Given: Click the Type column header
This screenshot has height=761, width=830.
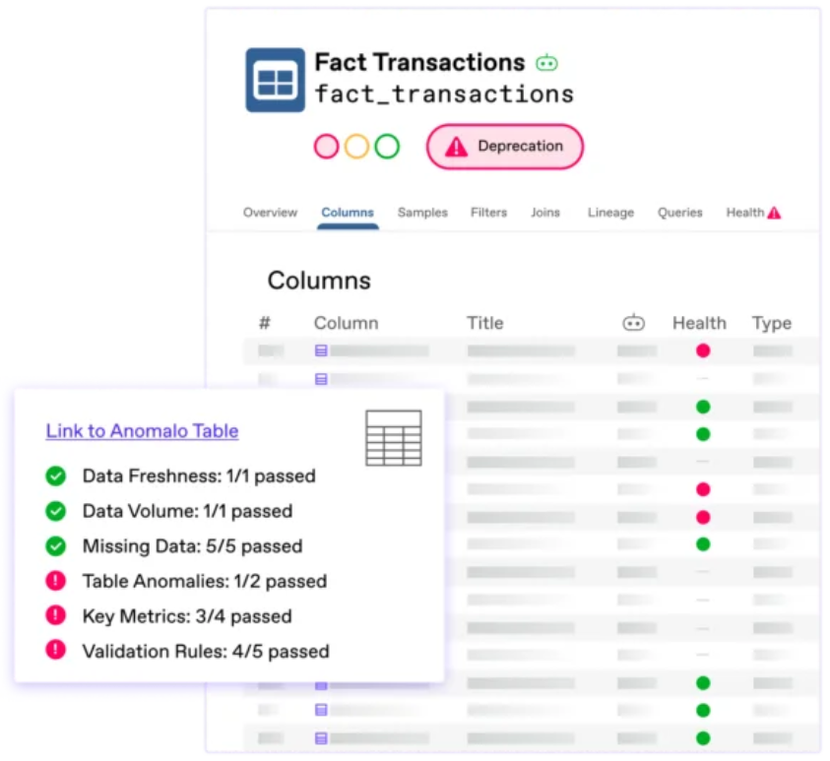Looking at the screenshot, I should pos(772,323).
